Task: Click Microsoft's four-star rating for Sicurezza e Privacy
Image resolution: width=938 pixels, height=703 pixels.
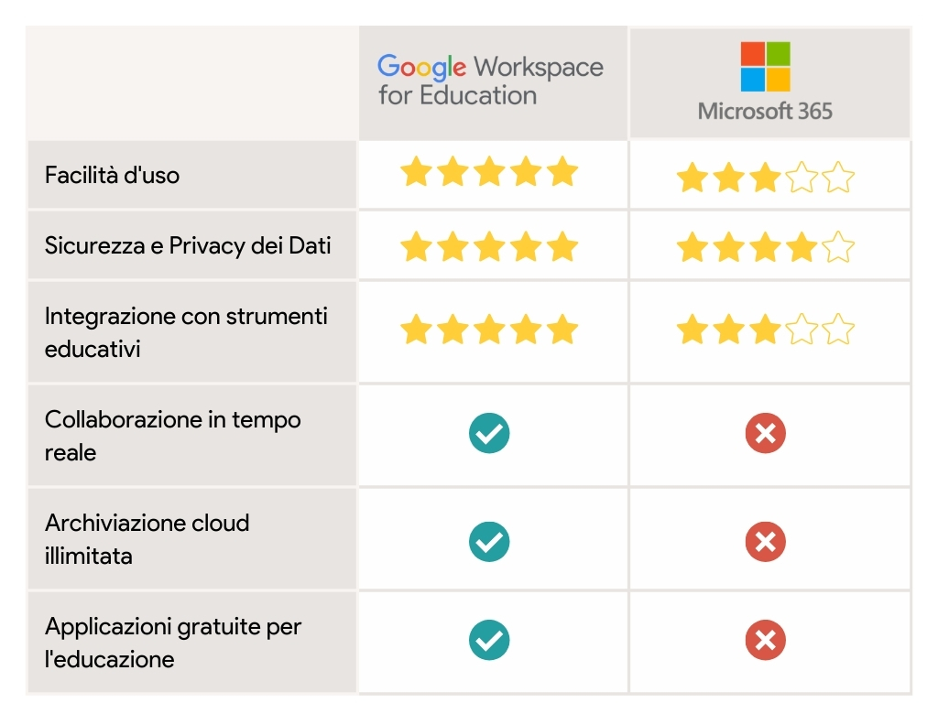Action: click(x=765, y=246)
